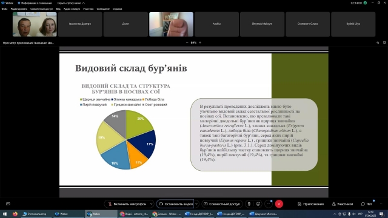Open the Приложения apps panel
The image size is (388, 218).
(310, 204)
